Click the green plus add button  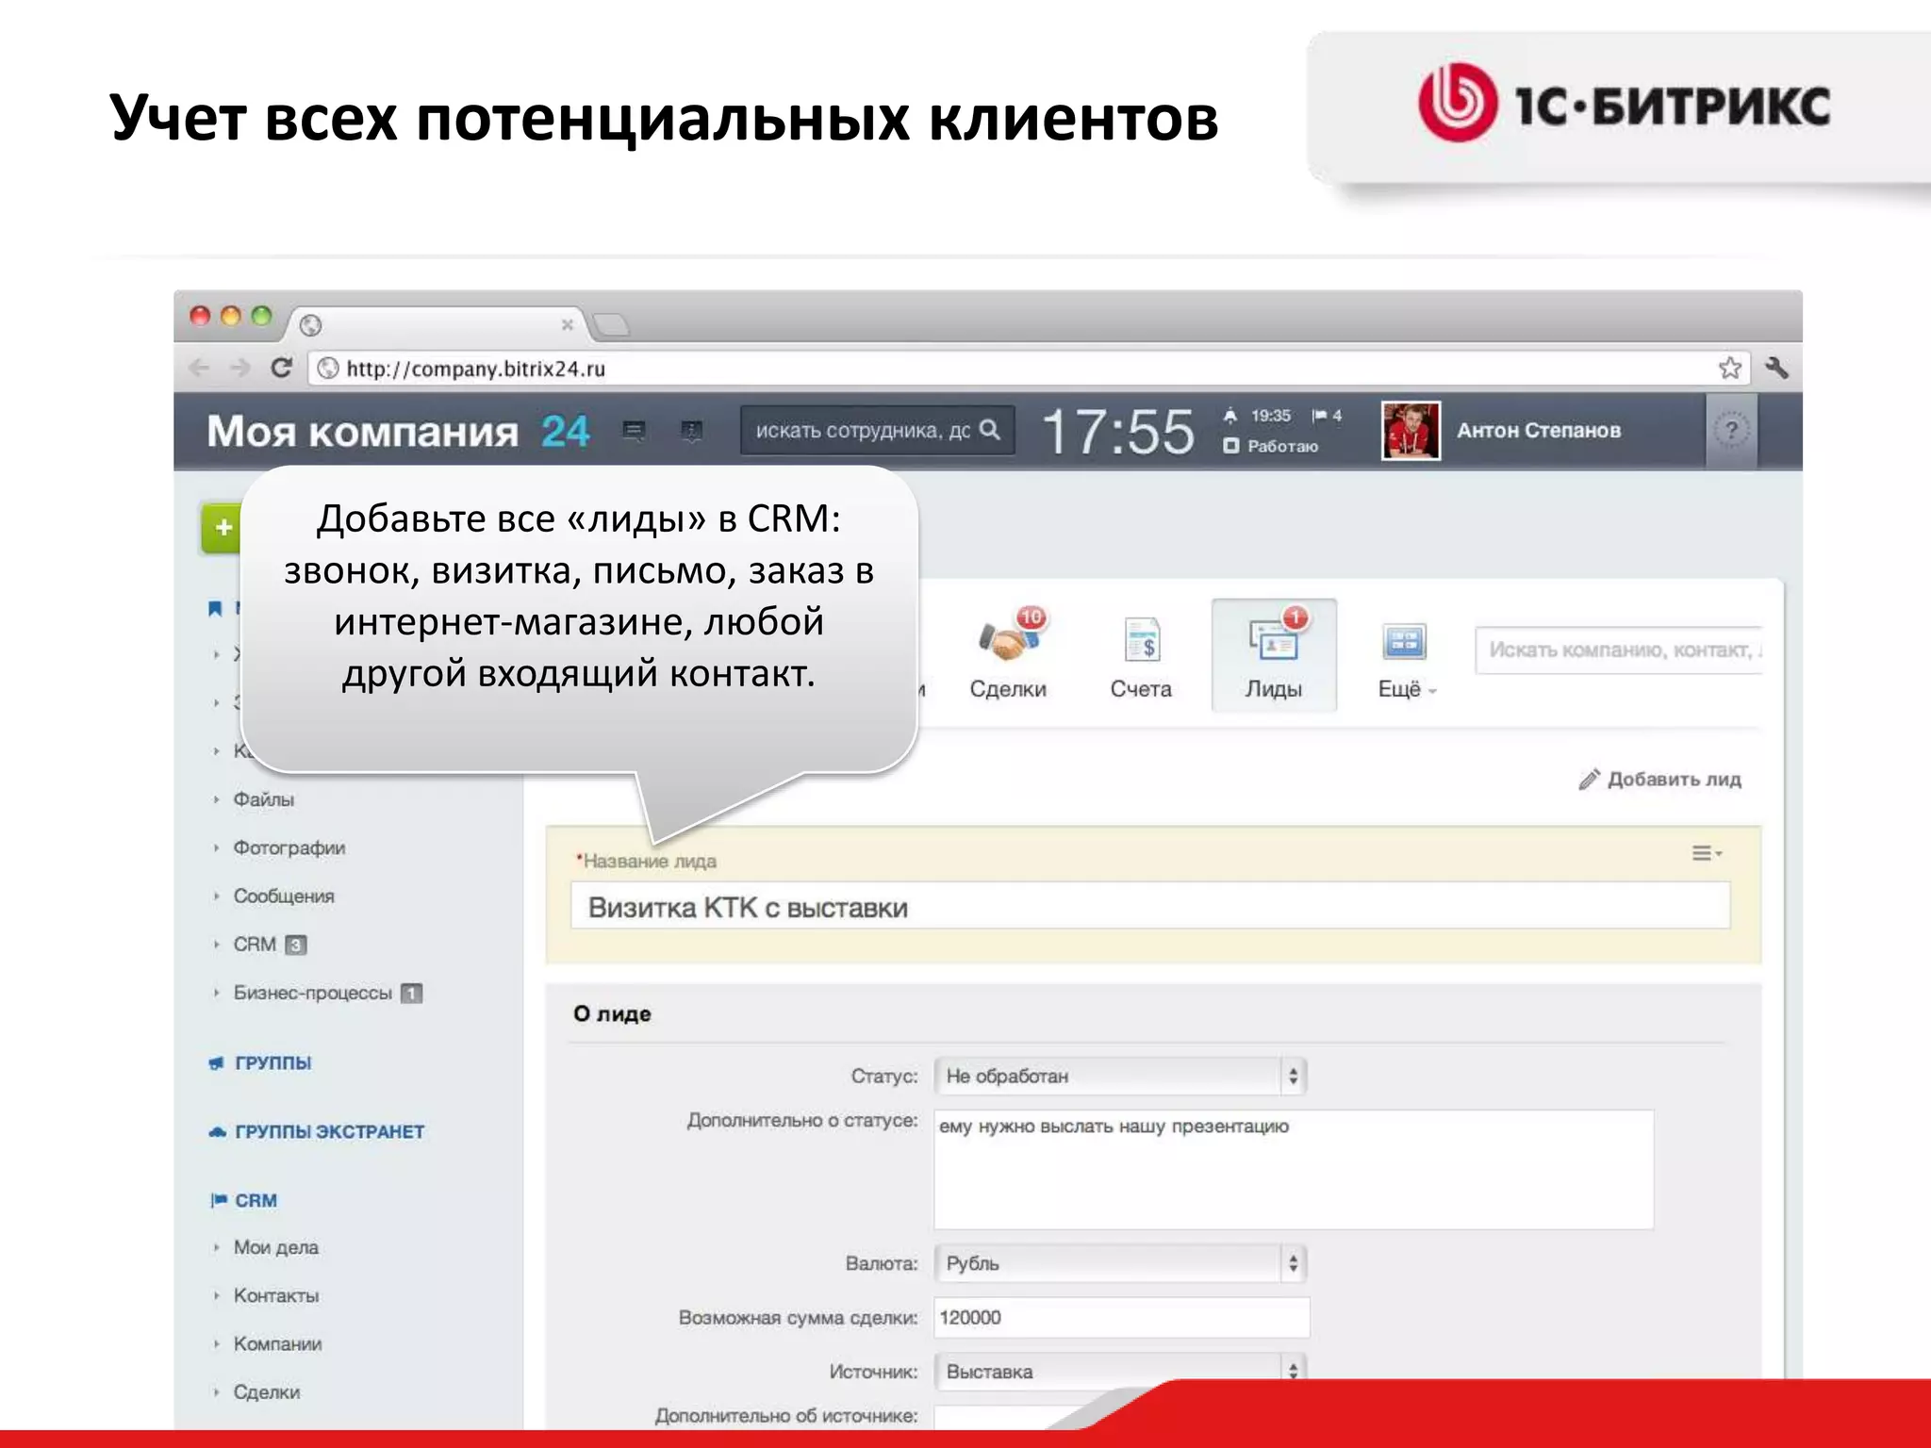pyautogui.click(x=223, y=527)
